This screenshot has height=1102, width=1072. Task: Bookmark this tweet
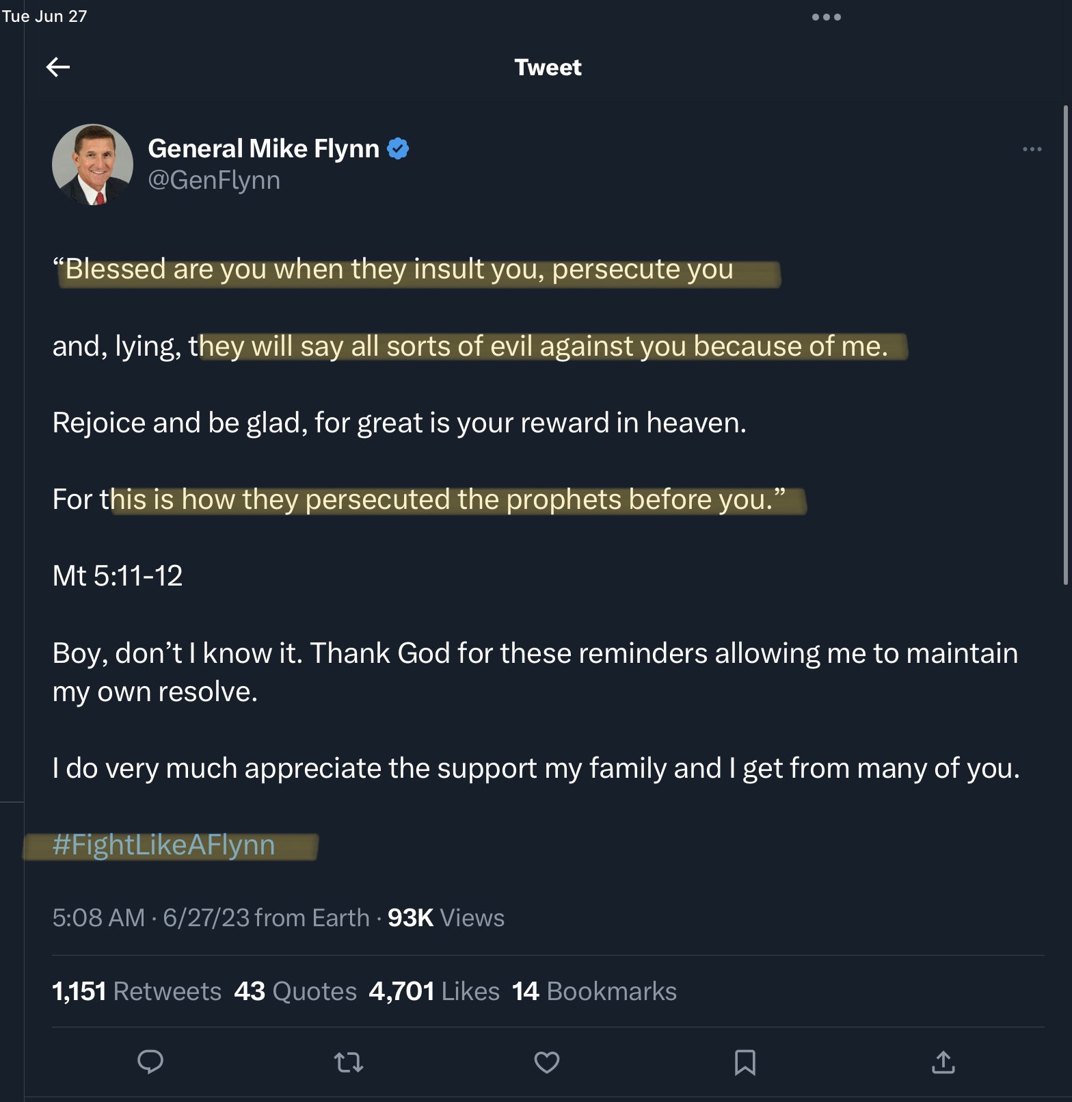745,1062
